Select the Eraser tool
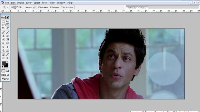200x112 pixels. point(3,40)
